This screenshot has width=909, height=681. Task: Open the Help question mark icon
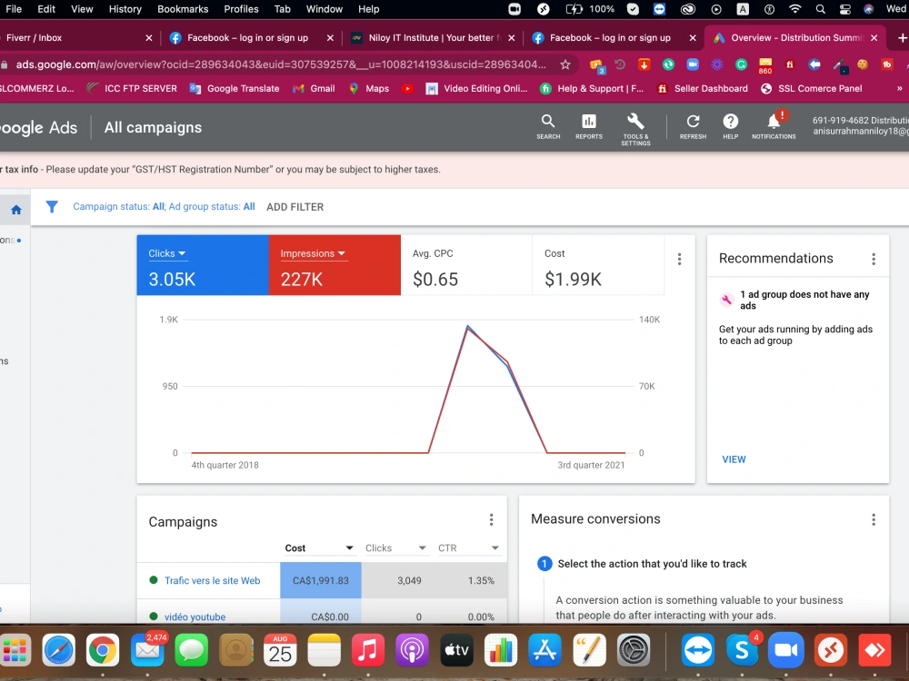point(731,127)
